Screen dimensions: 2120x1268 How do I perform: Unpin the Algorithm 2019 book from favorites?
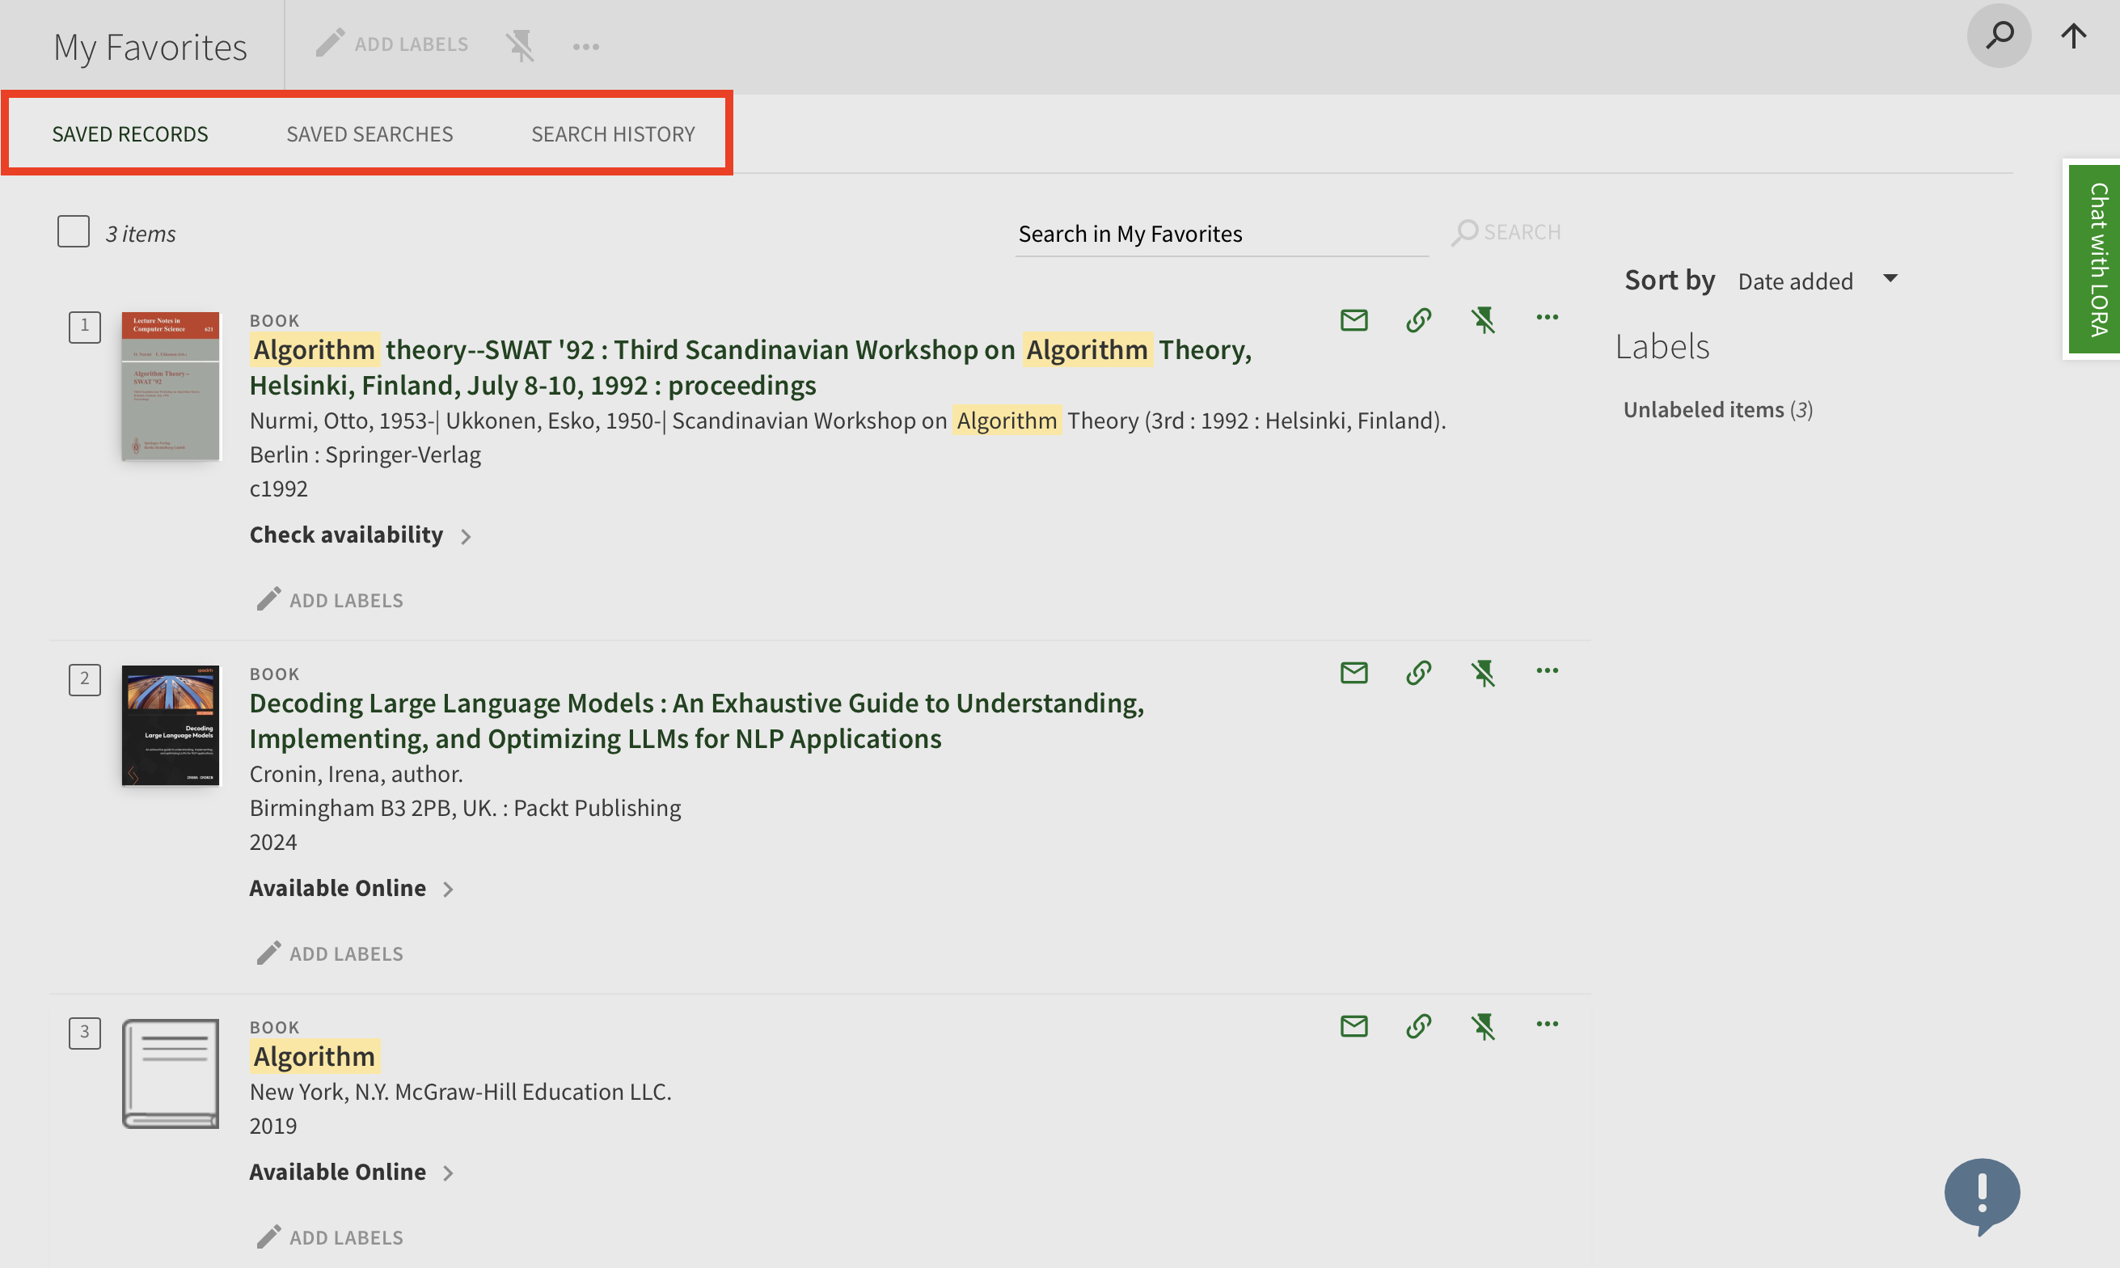[1483, 1026]
